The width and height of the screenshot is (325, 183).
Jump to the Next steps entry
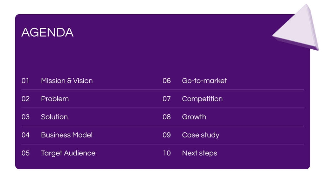point(199,153)
